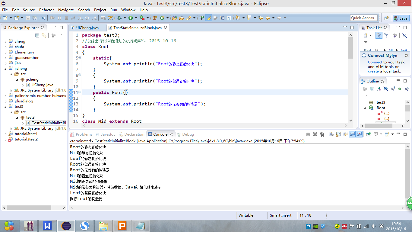Run the program with green Run icon
Viewport: 412px width, 232px height.
[131, 18]
